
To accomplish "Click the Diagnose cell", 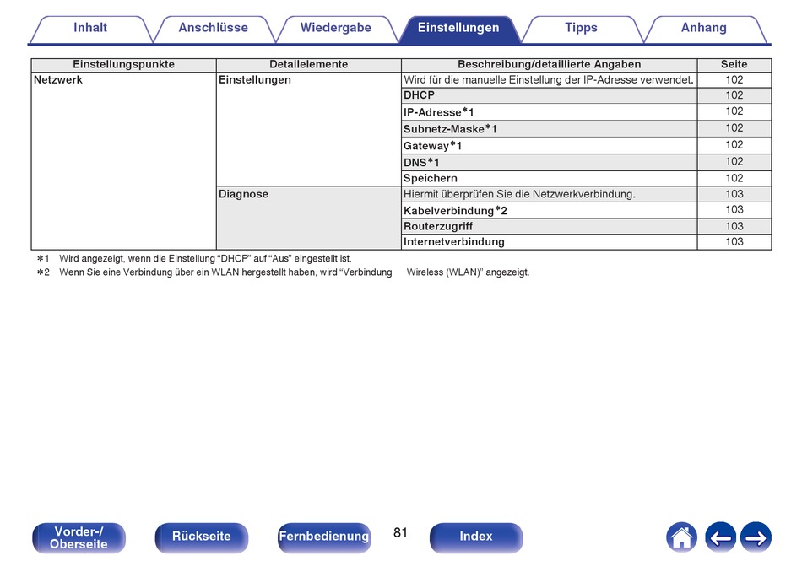I will pyautogui.click(x=308, y=218).
